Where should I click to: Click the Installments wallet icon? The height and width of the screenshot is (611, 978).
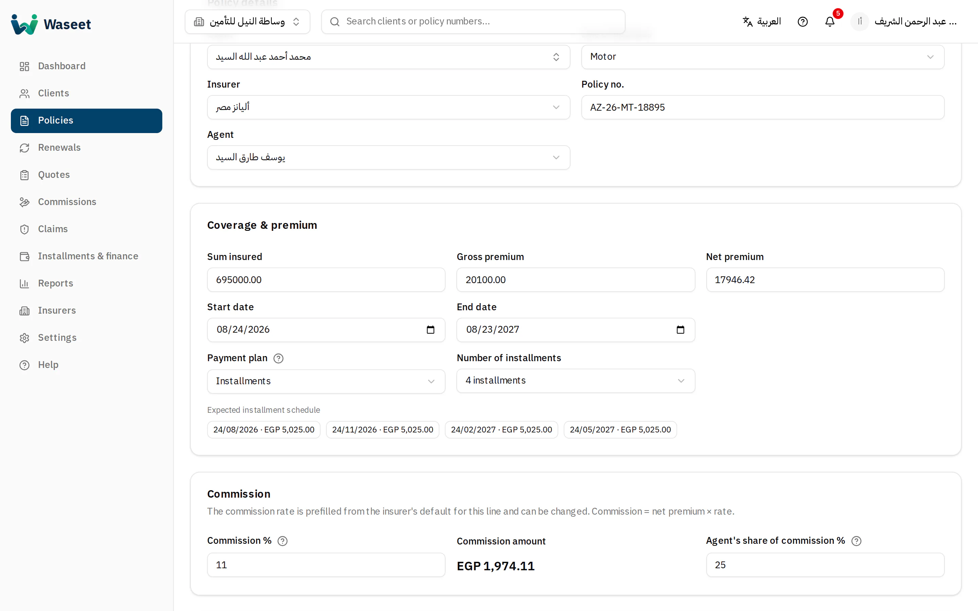point(25,256)
